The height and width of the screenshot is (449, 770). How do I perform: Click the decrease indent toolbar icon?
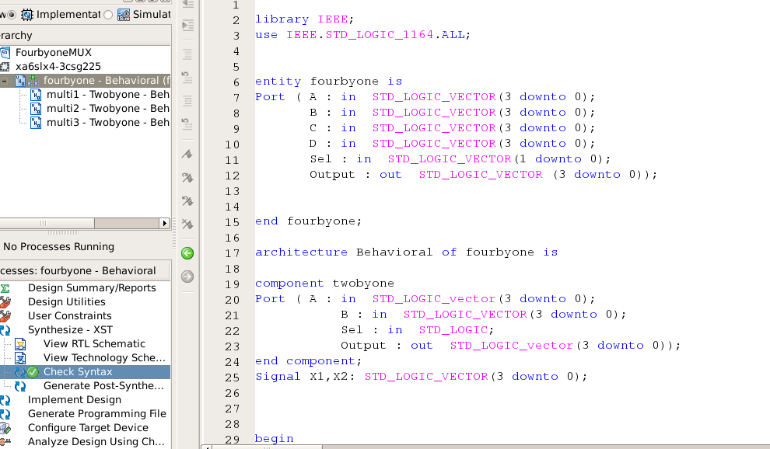click(187, 4)
